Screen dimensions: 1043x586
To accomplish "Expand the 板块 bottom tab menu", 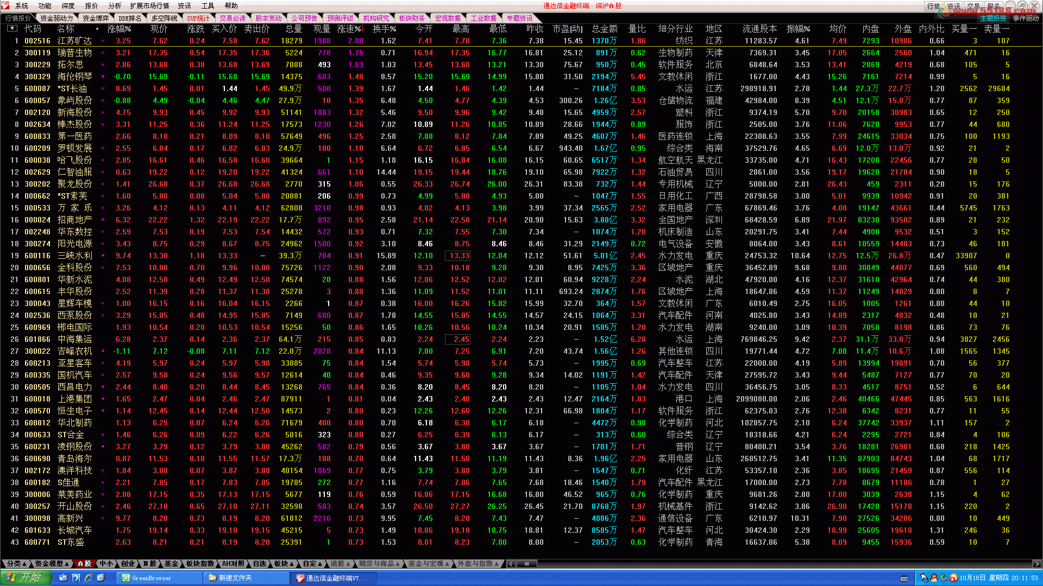I will tap(284, 564).
